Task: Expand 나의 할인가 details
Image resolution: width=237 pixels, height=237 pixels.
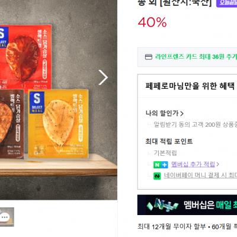Action: tap(165, 113)
